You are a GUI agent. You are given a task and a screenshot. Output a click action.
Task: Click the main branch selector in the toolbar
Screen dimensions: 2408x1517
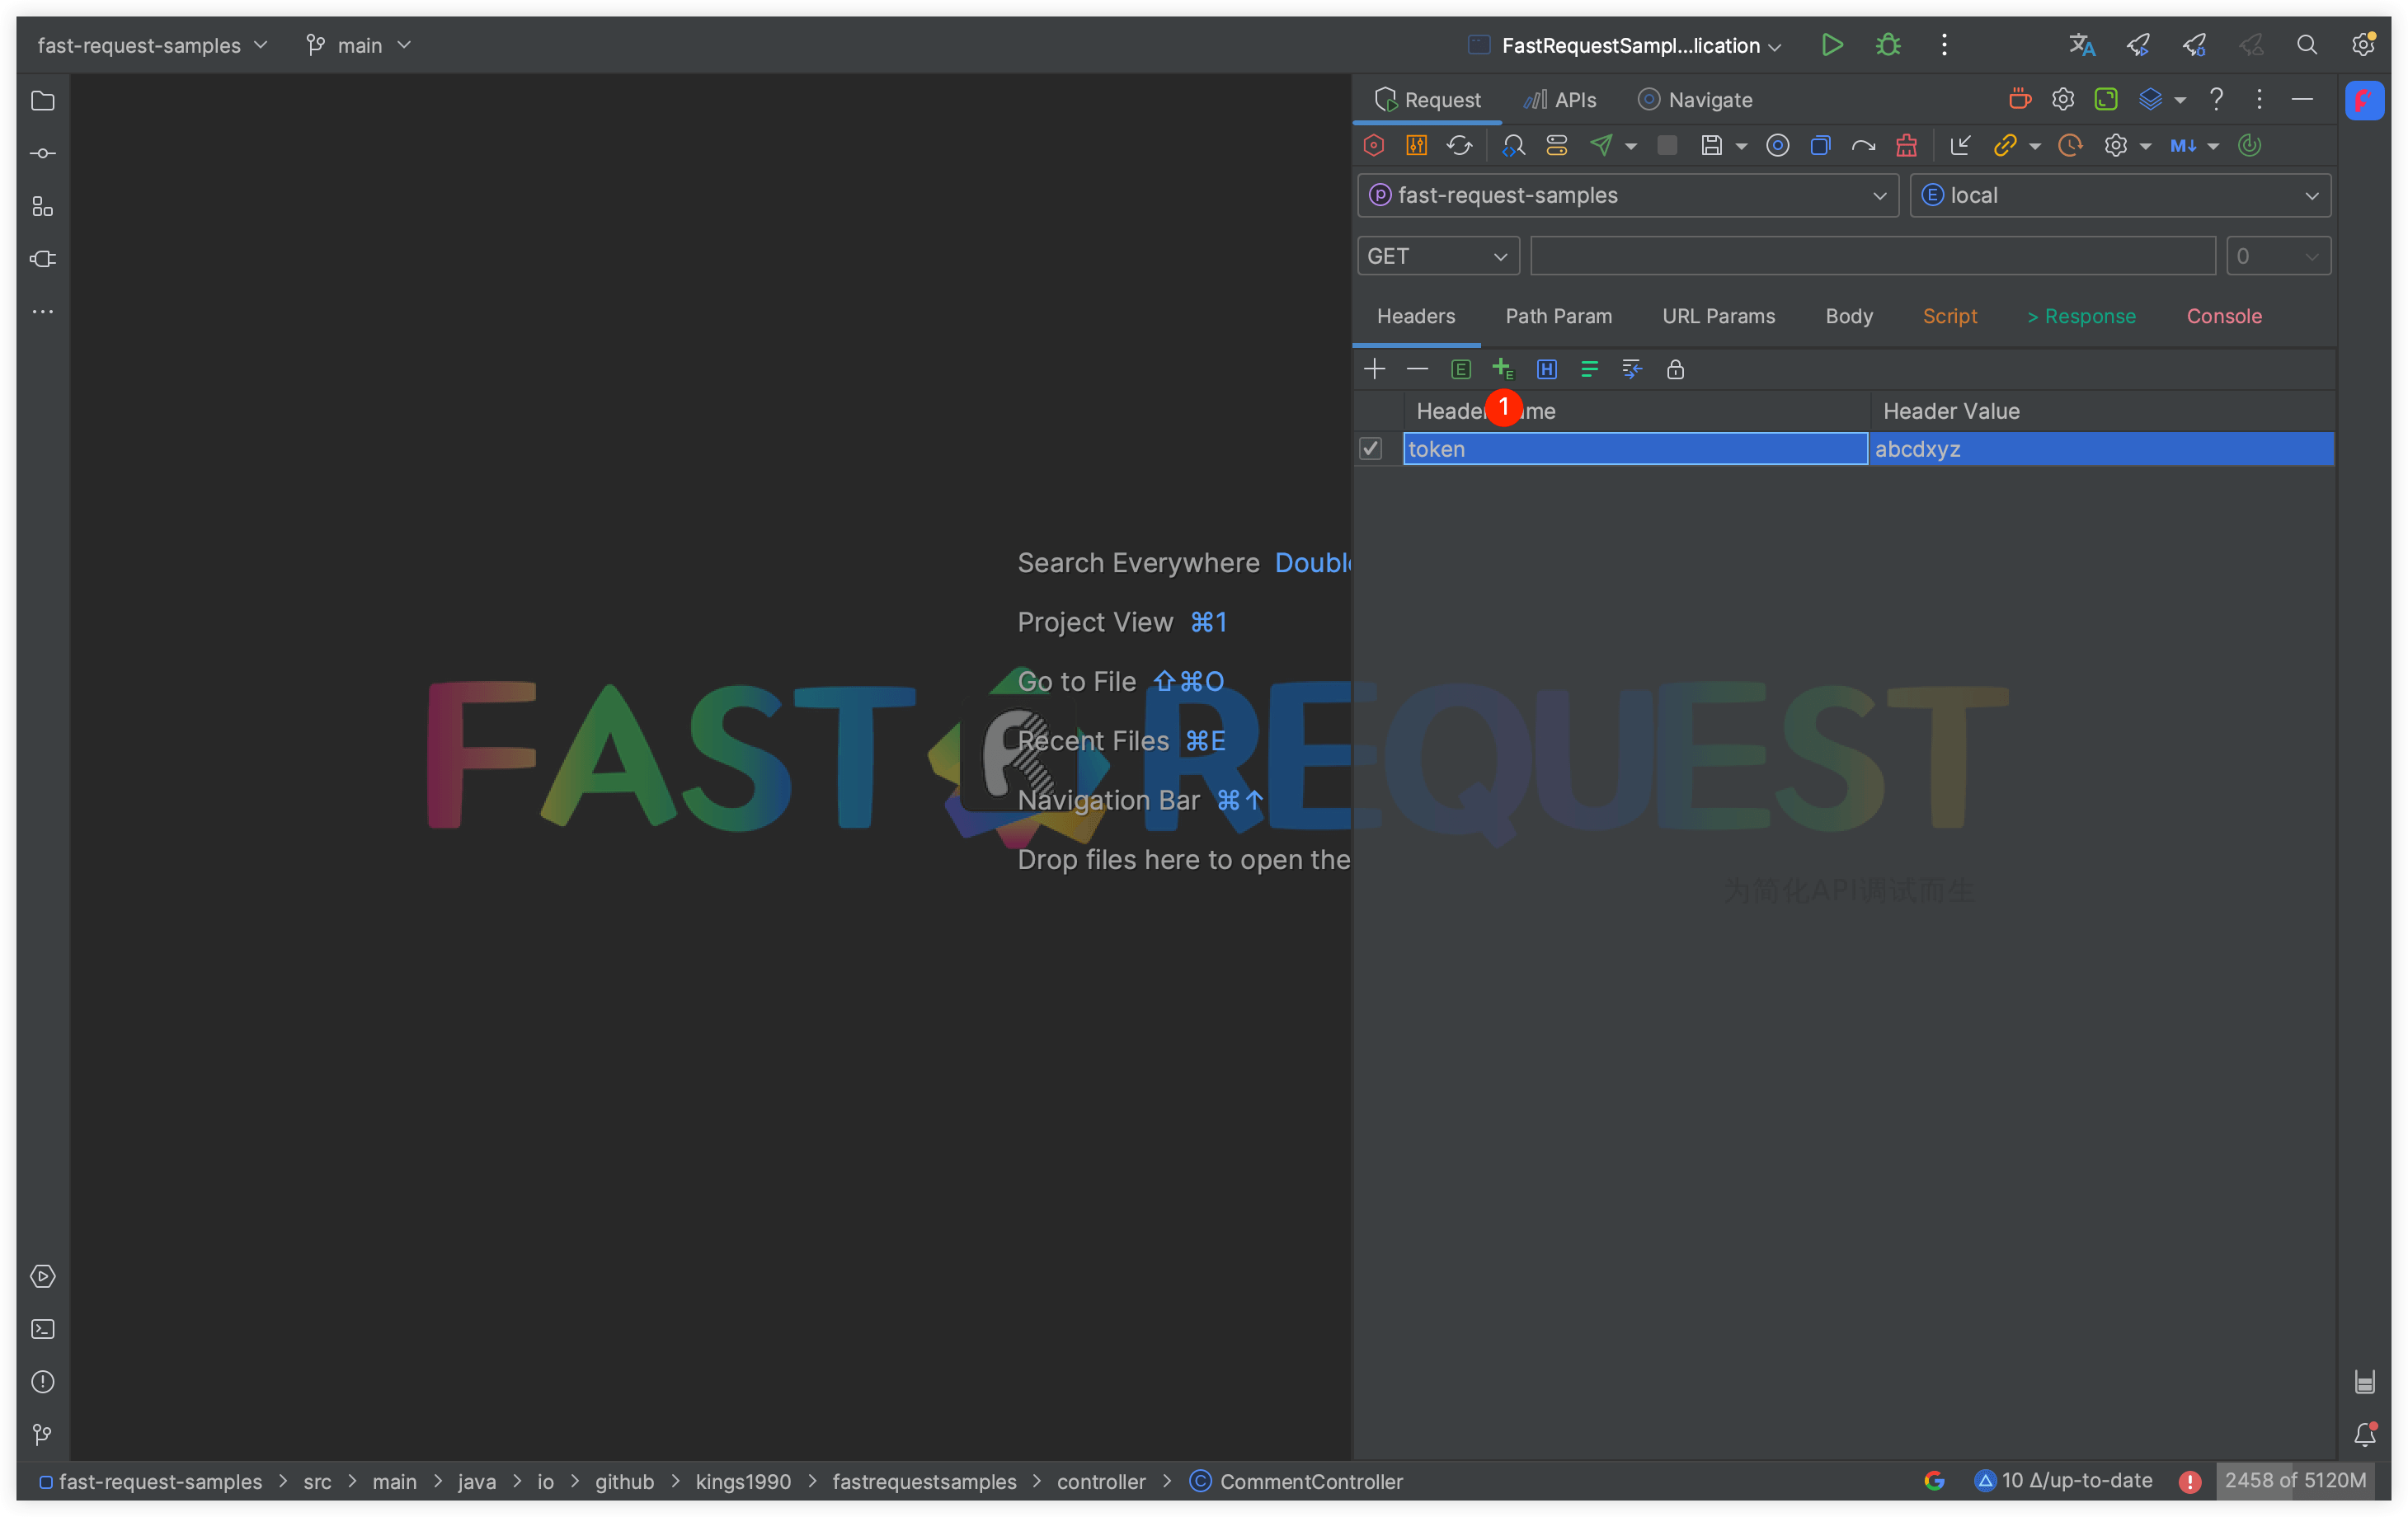point(358,45)
